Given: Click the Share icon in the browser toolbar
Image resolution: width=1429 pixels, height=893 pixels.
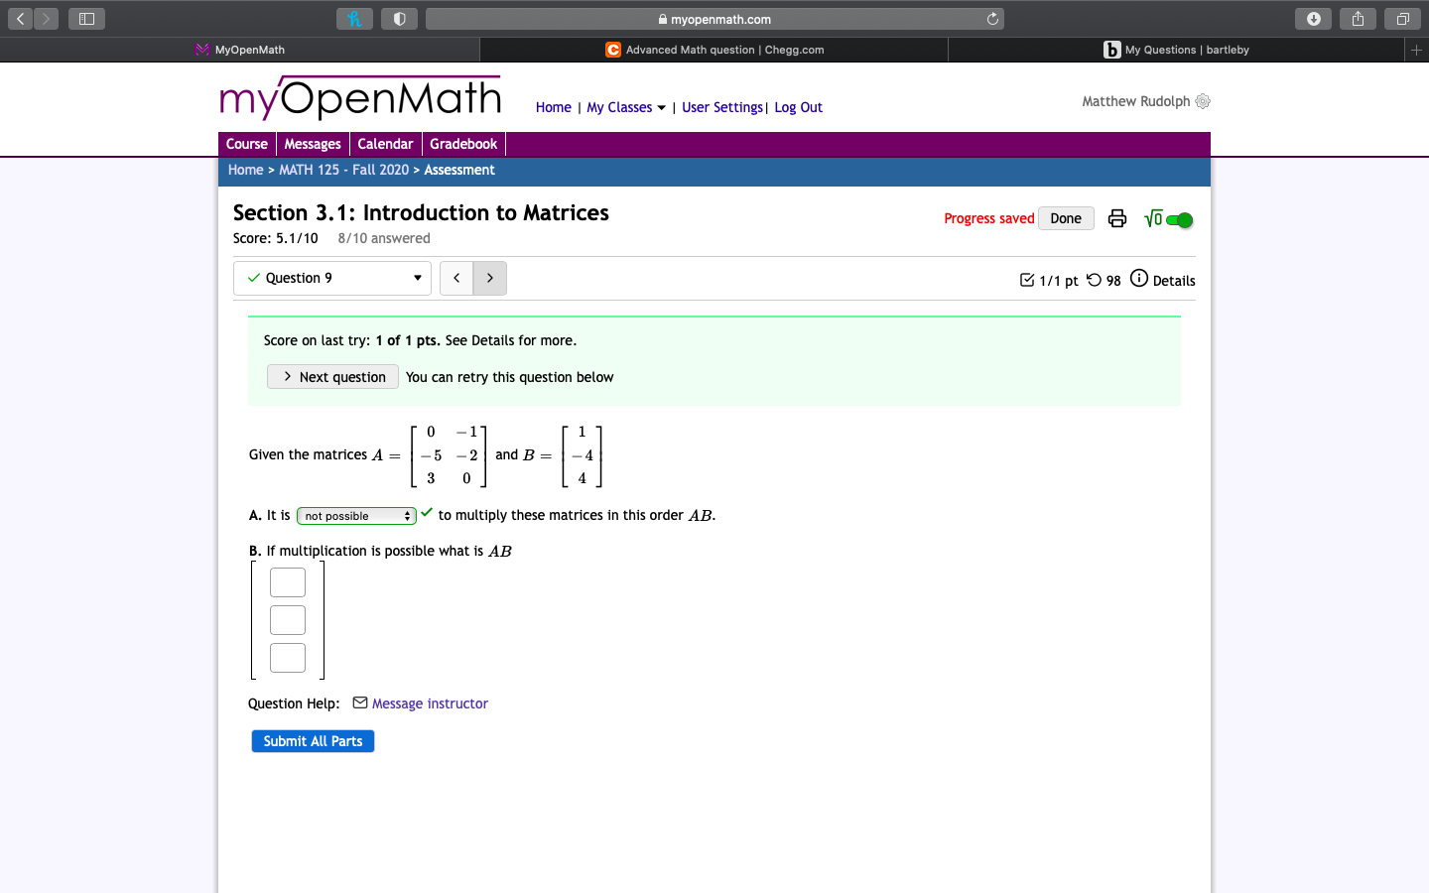Looking at the screenshot, I should pyautogui.click(x=1358, y=18).
